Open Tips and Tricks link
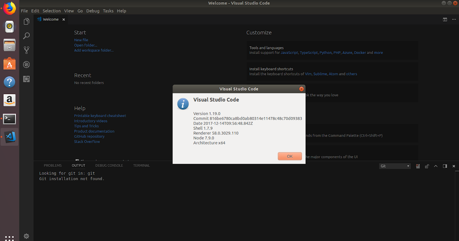 pyautogui.click(x=86, y=126)
